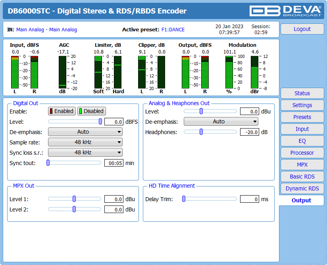This screenshot has height=265, width=327.
Task: Click the Digital Out Level slider handle
Action: 100,121
